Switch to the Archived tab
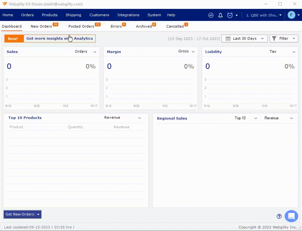 tap(144, 26)
